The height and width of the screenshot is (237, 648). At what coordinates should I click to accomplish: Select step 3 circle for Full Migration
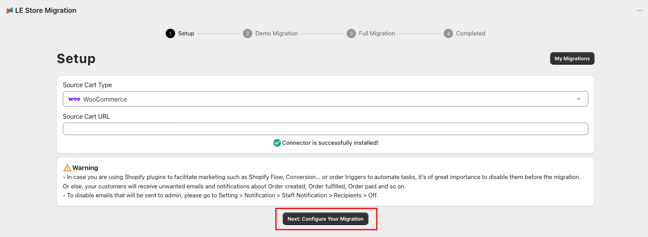[351, 33]
